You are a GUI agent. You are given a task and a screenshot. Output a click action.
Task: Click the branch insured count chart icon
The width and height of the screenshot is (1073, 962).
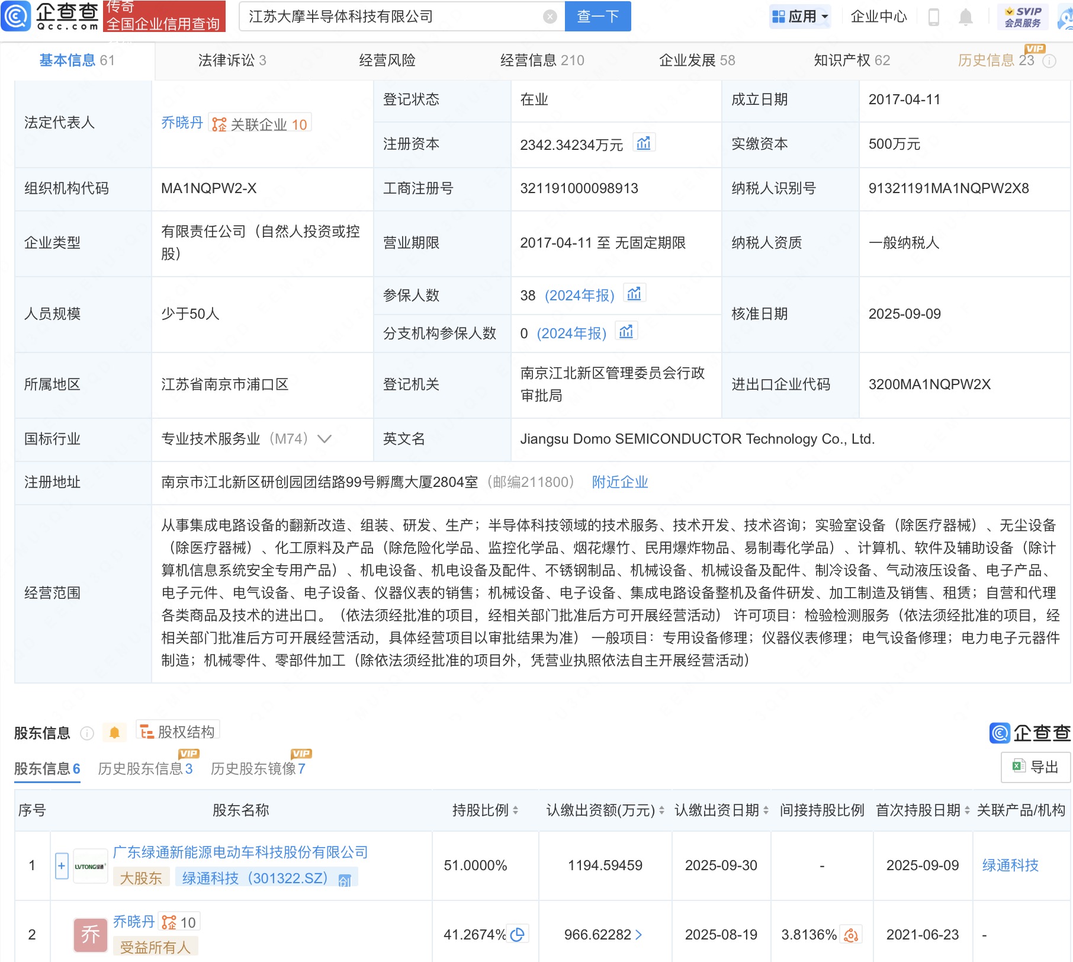tap(626, 332)
